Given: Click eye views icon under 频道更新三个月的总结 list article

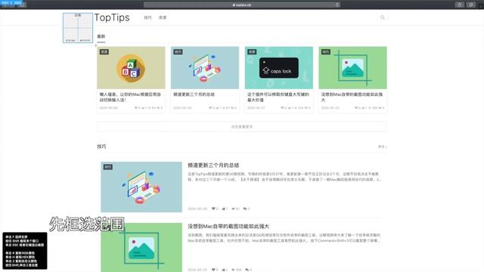Looking at the screenshot, I should pyautogui.click(x=234, y=209).
